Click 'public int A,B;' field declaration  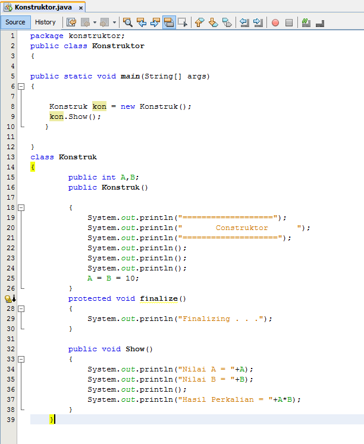point(103,178)
